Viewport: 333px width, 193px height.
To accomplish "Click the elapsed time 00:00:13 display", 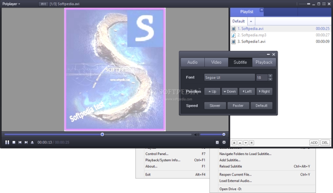I will coord(45,143).
